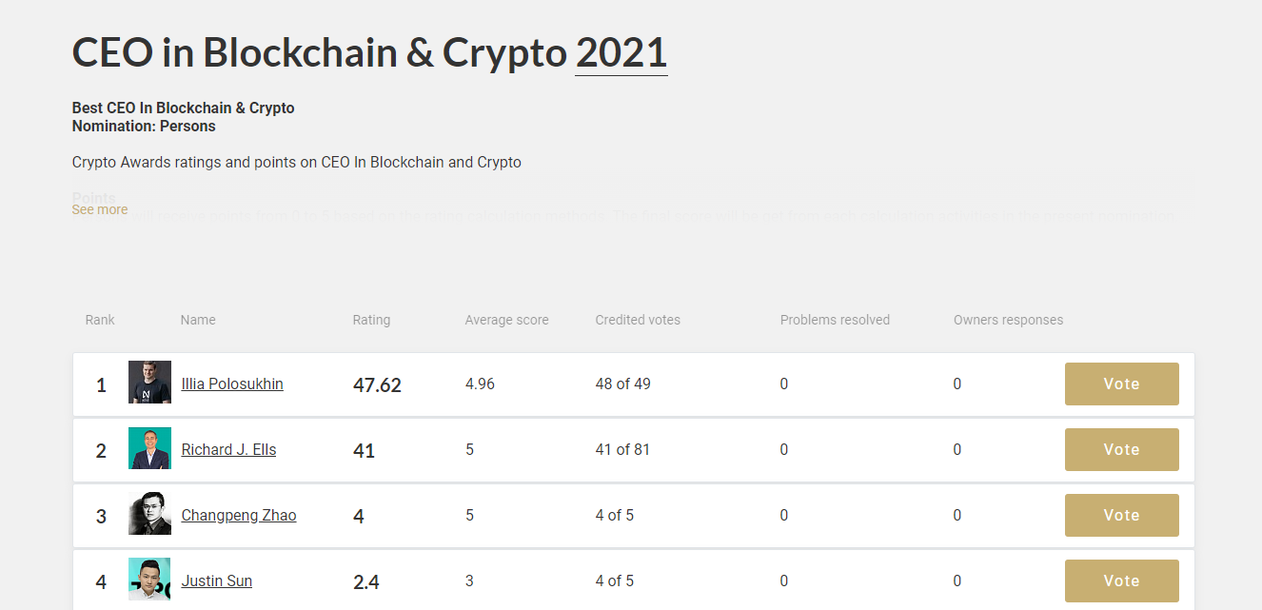Image resolution: width=1262 pixels, height=610 pixels.
Task: Open the 2021 year selector in title
Action: pyautogui.click(x=621, y=52)
